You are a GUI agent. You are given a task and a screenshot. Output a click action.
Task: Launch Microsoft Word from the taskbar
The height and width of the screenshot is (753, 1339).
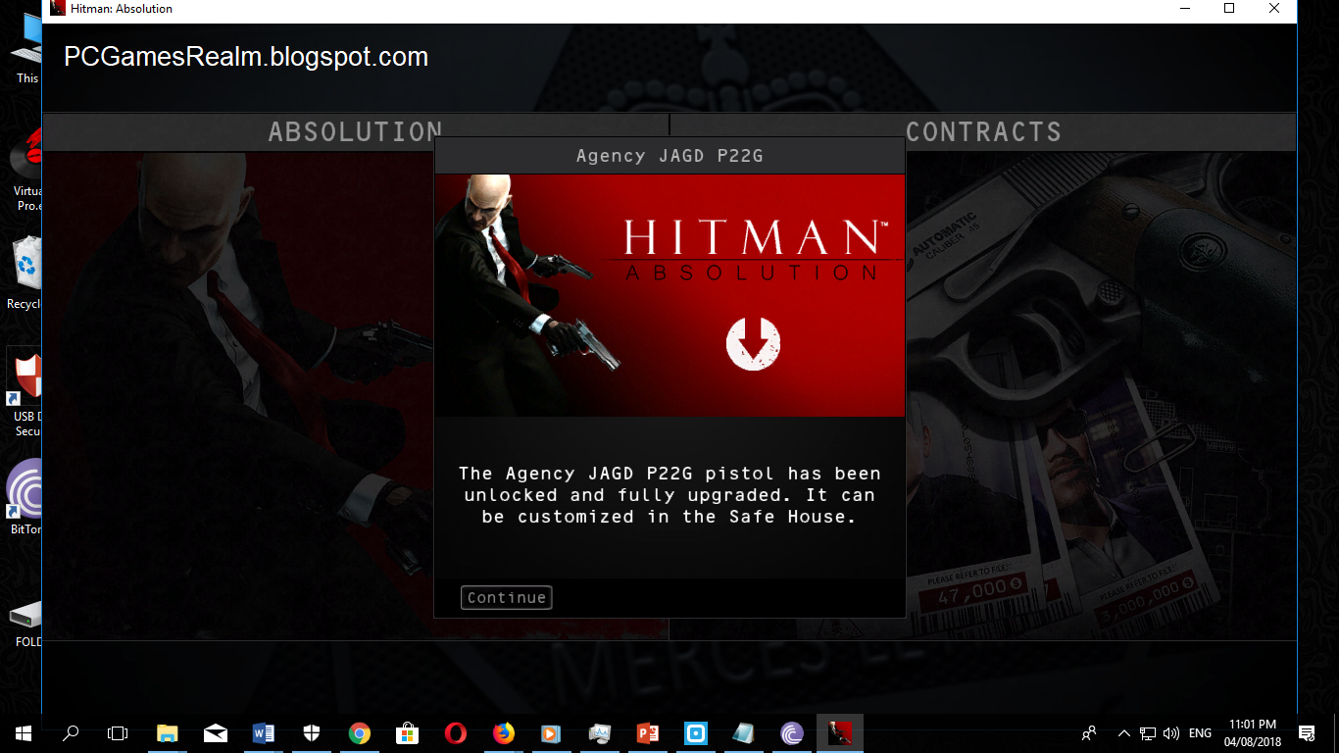point(264,732)
